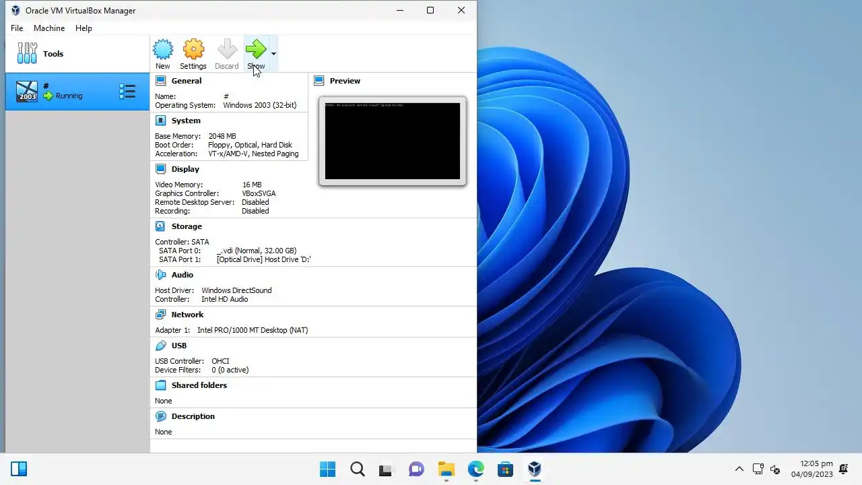Open the Network settings heading link
Image resolution: width=862 pixels, height=485 pixels.
(x=187, y=315)
